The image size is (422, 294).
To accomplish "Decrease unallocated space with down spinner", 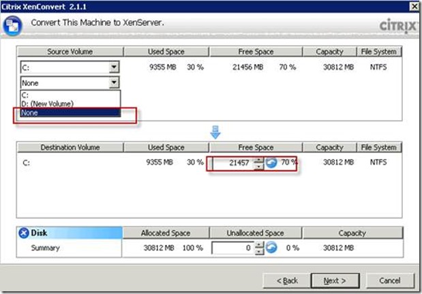I will click(259, 251).
